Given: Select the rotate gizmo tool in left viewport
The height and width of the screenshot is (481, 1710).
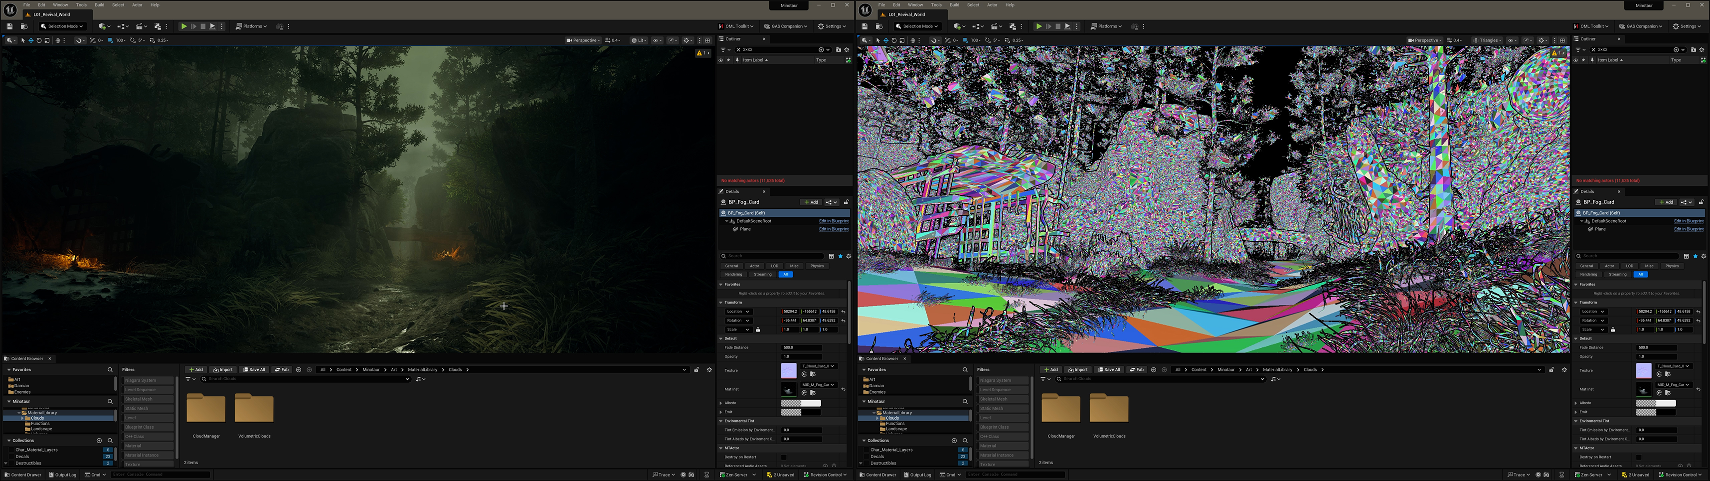Looking at the screenshot, I should (x=38, y=40).
